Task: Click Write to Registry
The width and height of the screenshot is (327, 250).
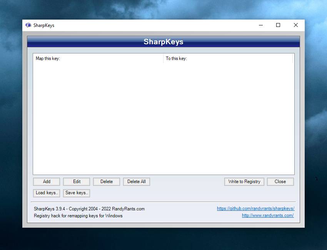Action: 244,182
